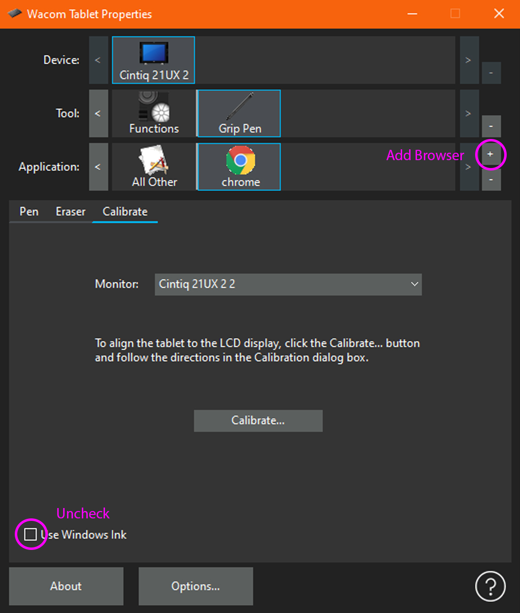Select the Grip Pen tool icon
This screenshot has height=613, width=520.
click(239, 113)
